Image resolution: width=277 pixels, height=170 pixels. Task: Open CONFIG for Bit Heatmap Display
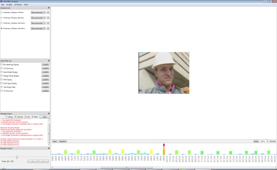click(45, 64)
